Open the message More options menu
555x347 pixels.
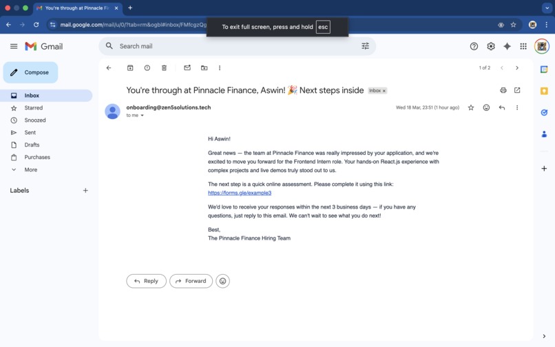(517, 107)
